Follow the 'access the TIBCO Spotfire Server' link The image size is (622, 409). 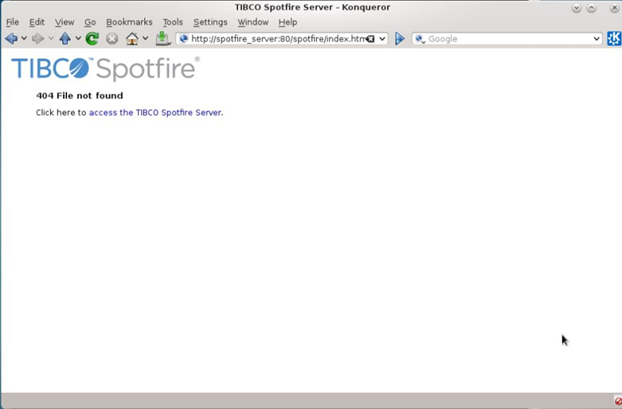tap(155, 112)
